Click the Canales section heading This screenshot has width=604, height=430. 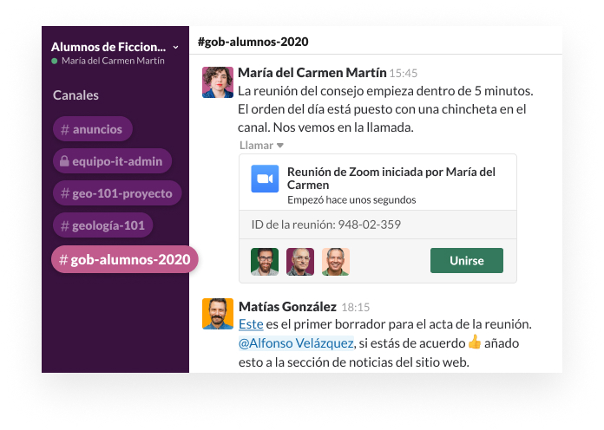tap(75, 95)
